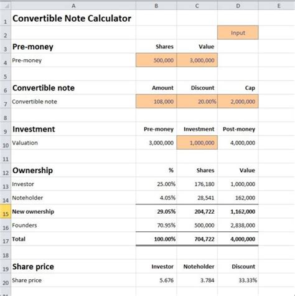Click noteholder percentage 4.05%

point(156,198)
